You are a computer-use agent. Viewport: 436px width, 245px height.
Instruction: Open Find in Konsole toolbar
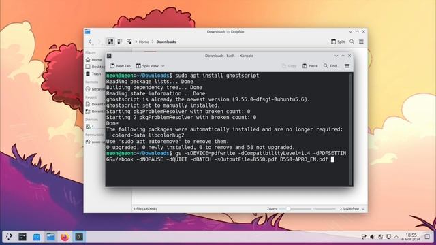[x=332, y=66]
